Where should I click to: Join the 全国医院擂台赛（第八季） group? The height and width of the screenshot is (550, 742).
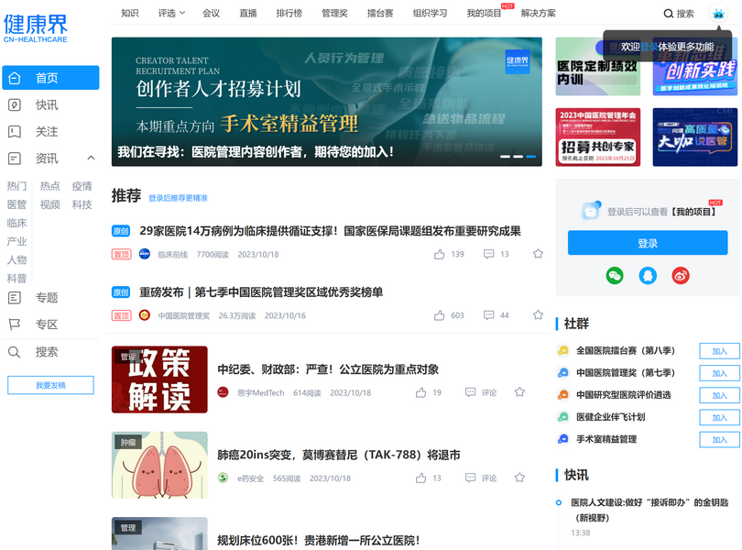[719, 351]
